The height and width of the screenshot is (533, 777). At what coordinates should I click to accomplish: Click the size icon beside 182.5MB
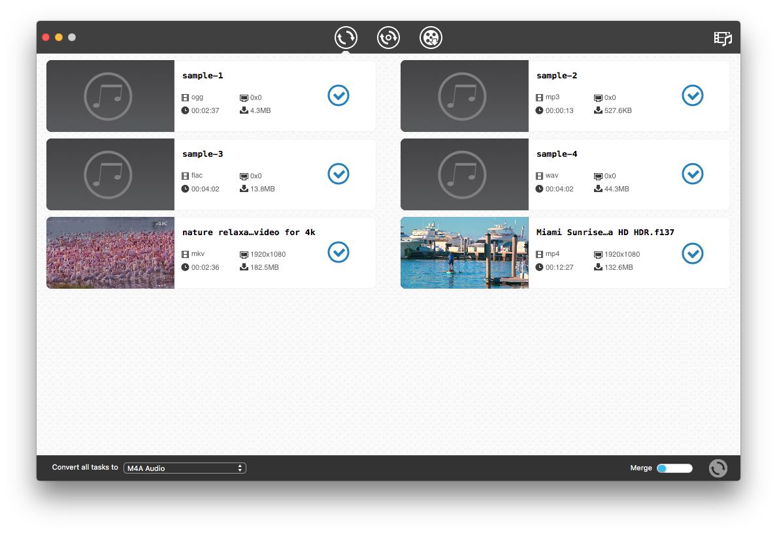coord(244,266)
